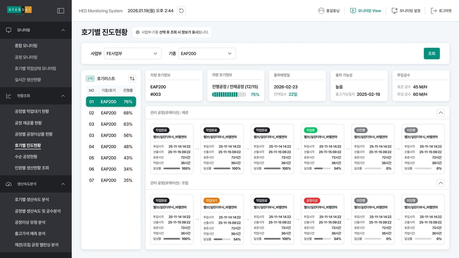Open 호기별 작업상태 모니터링 menu
Viewport: 459px width, 258px height.
36,68
